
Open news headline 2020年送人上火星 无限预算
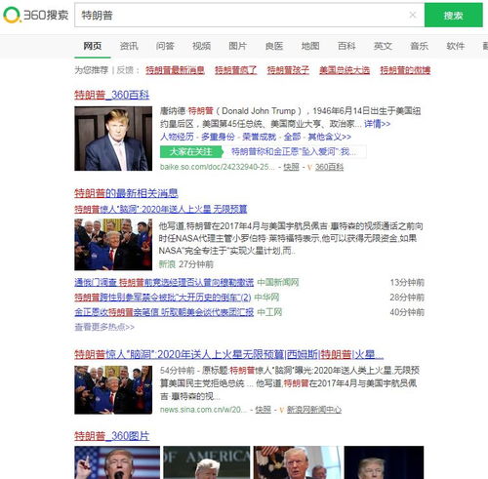pyautogui.click(x=161, y=209)
